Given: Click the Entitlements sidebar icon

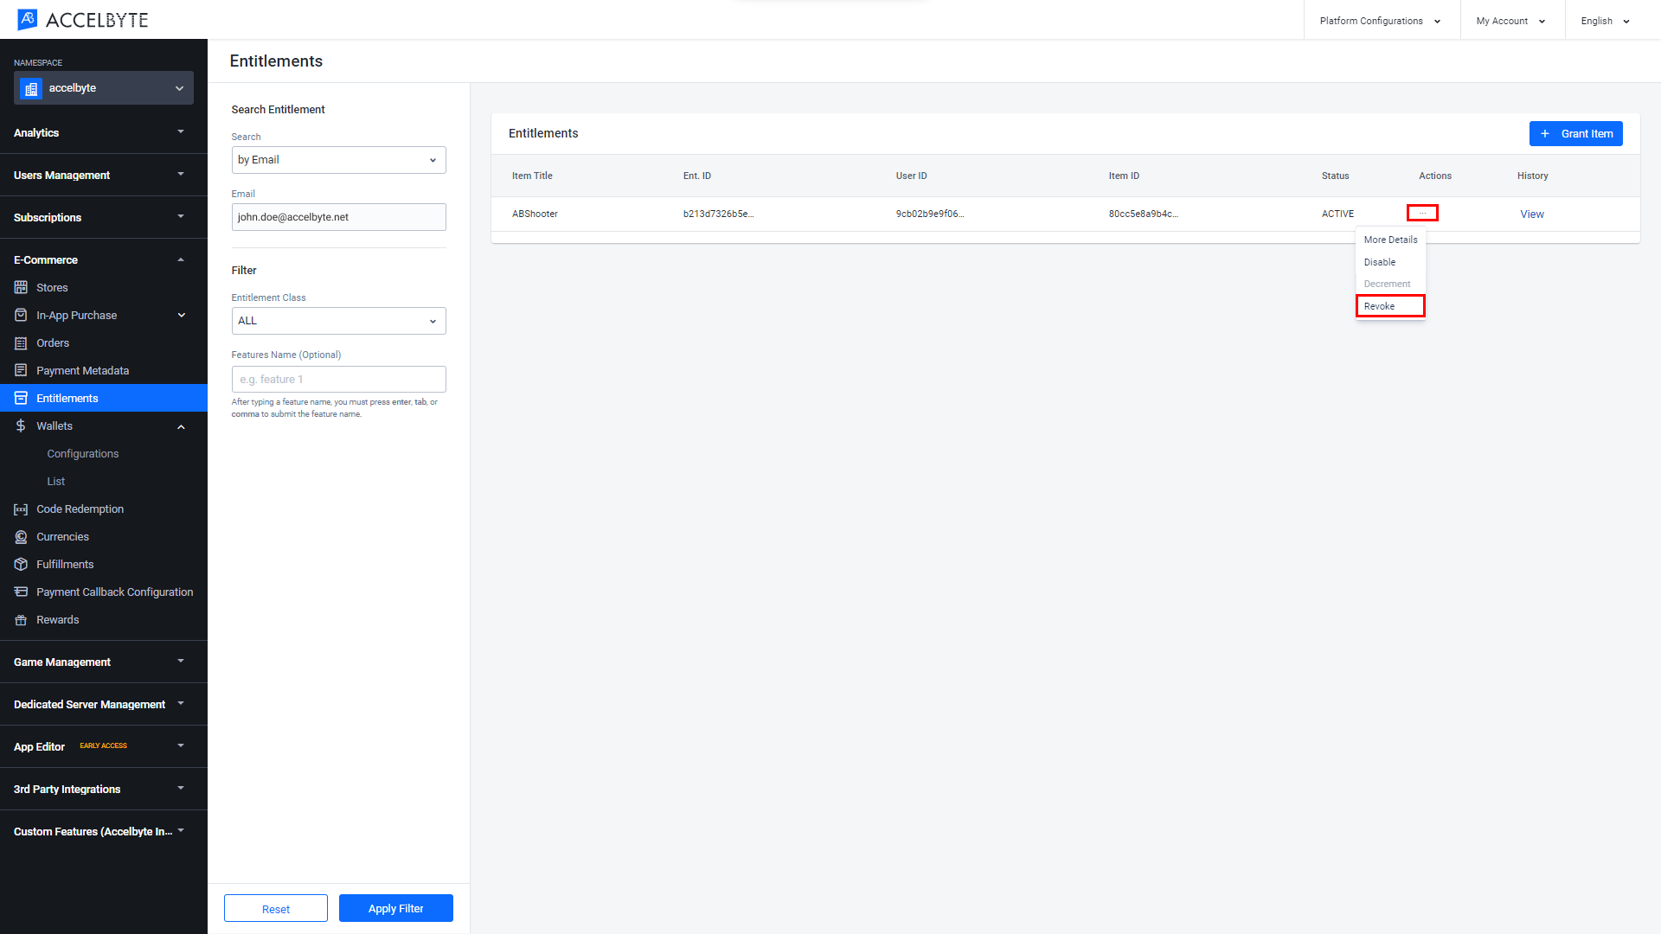Looking at the screenshot, I should coord(21,398).
